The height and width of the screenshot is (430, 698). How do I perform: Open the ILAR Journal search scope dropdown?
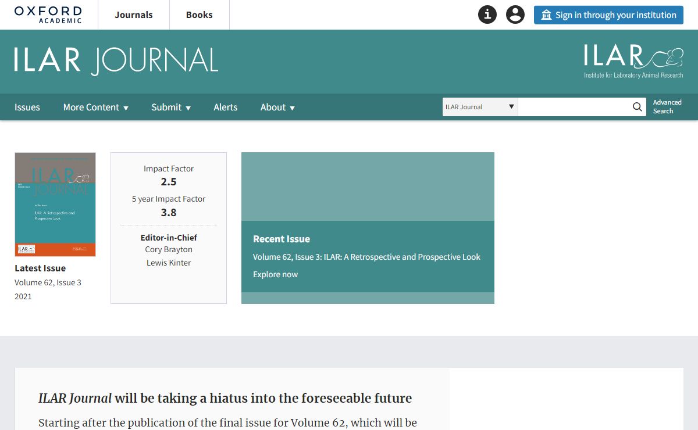pos(480,107)
